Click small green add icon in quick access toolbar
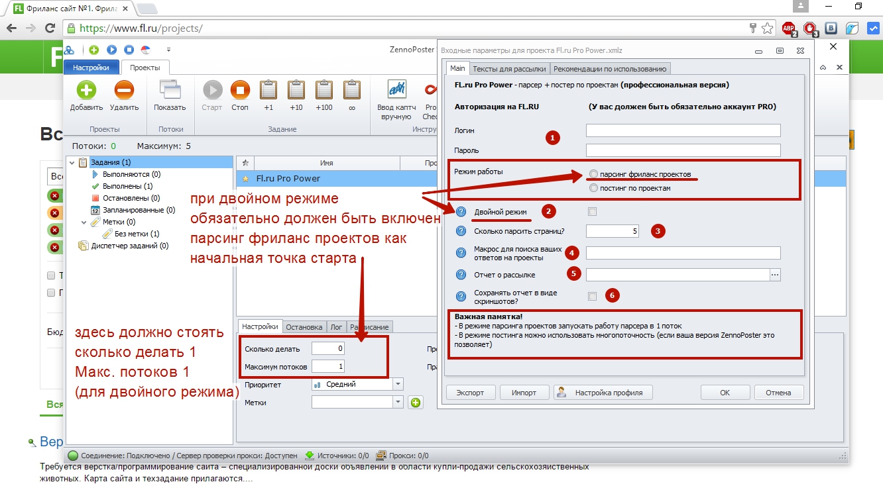The height and width of the screenshot is (488, 883). pos(94,50)
